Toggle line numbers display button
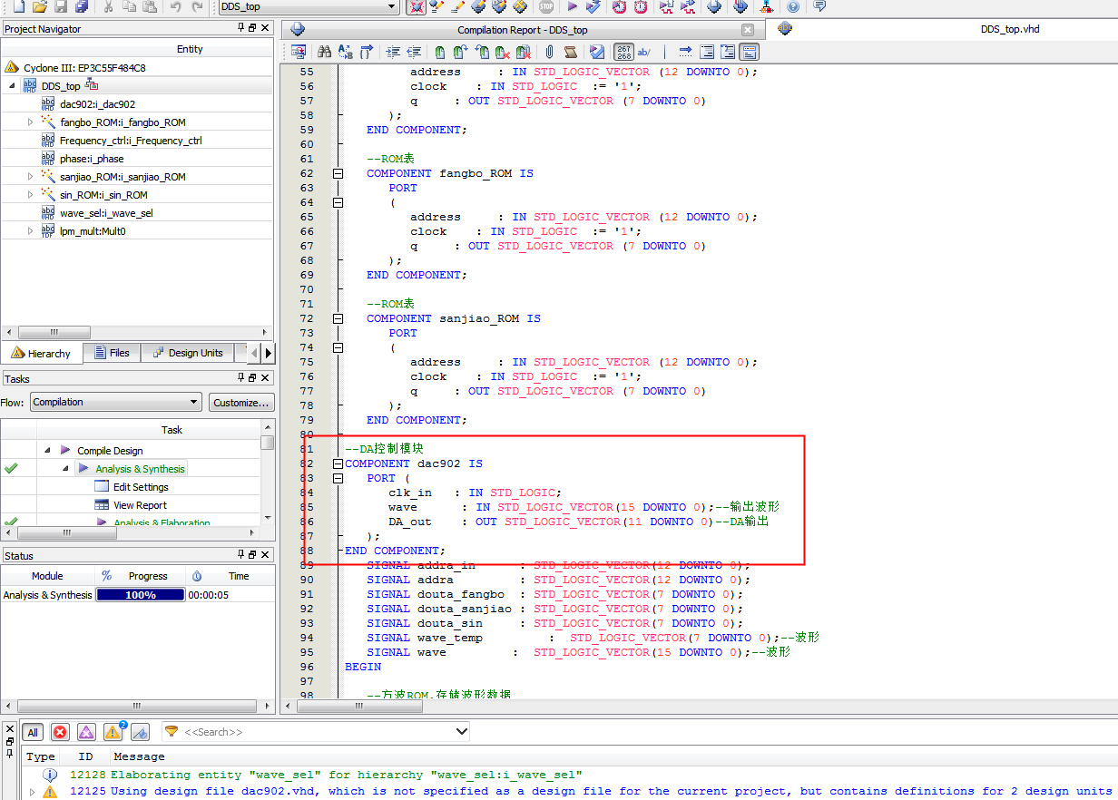Image resolution: width=1118 pixels, height=800 pixels. pos(623,52)
